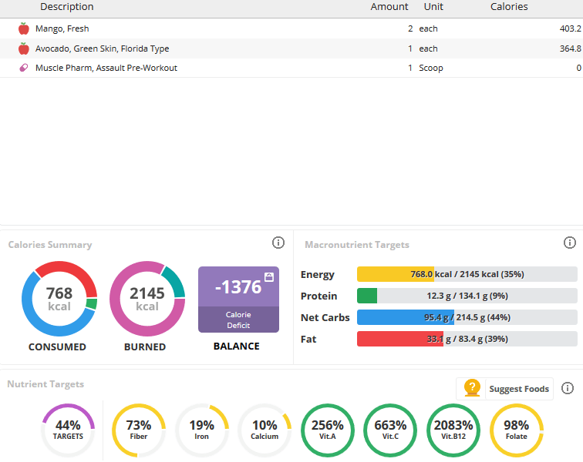Click the apple icon beside Mango, Fresh
583x462 pixels.
pyautogui.click(x=24, y=28)
